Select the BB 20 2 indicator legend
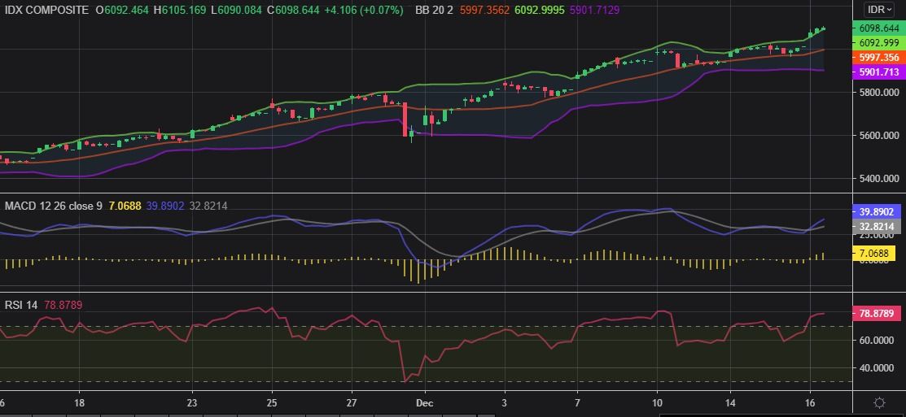The height and width of the screenshot is (417, 906). tap(434, 11)
